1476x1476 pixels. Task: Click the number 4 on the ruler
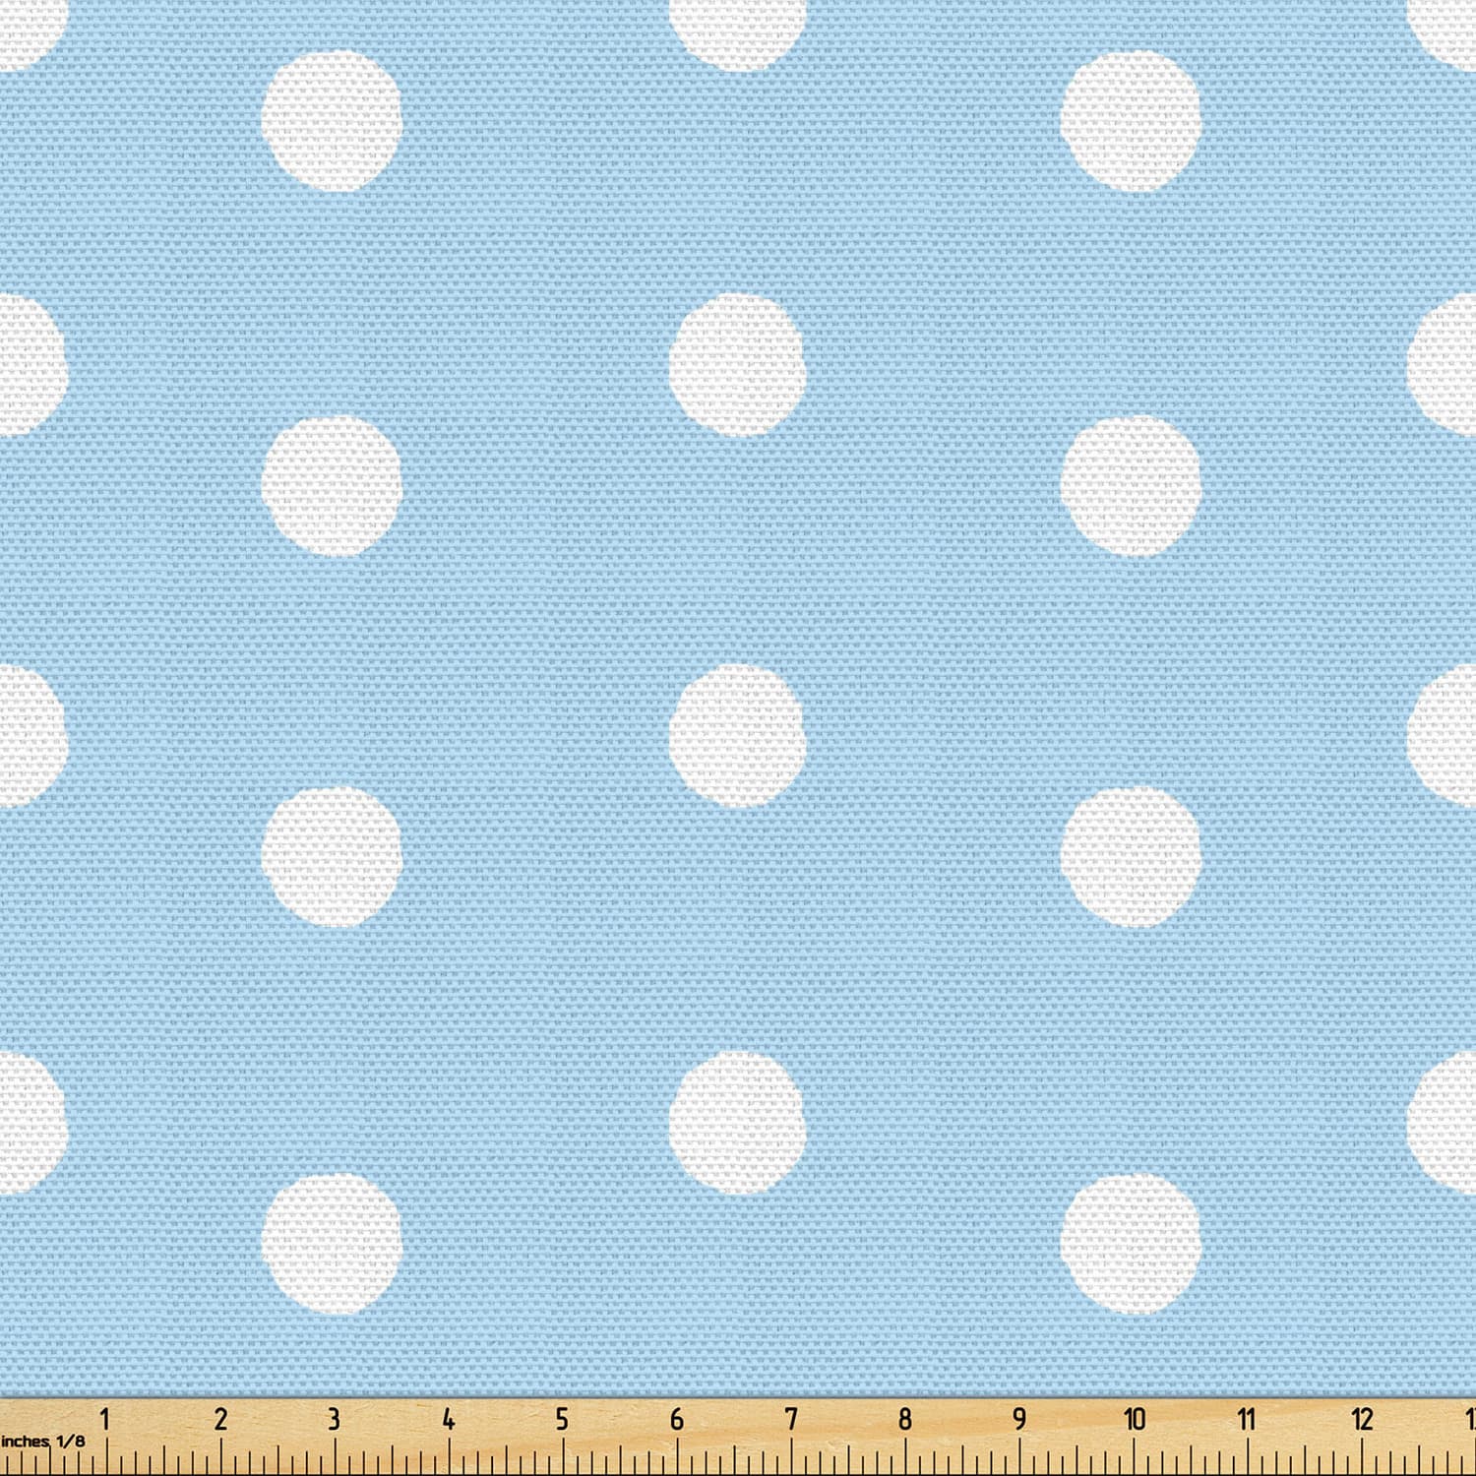pos(449,1419)
